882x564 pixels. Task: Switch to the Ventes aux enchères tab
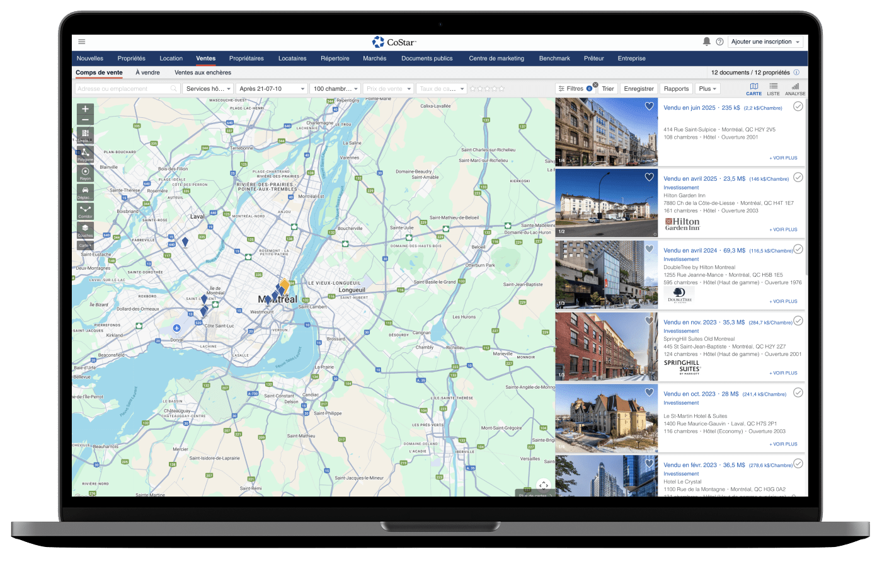click(x=203, y=72)
